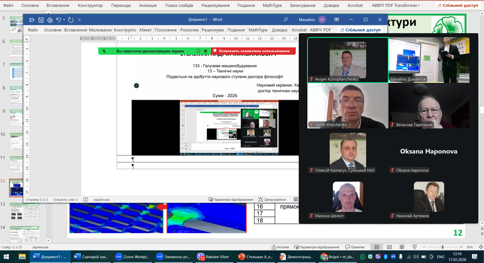The image size is (484, 263).
Task: Toggle Comments pane (Примітки) in PowerPoint
Action: (354, 247)
